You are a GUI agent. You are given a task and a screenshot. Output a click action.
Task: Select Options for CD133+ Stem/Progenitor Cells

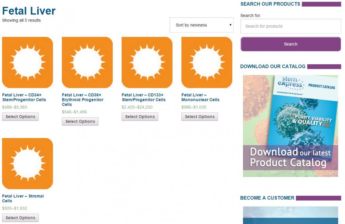point(140,117)
